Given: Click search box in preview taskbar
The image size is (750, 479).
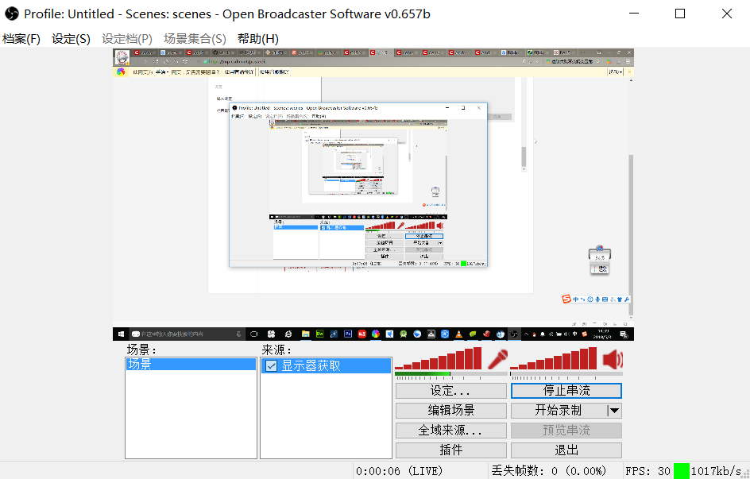Looking at the screenshot, I should click(187, 334).
